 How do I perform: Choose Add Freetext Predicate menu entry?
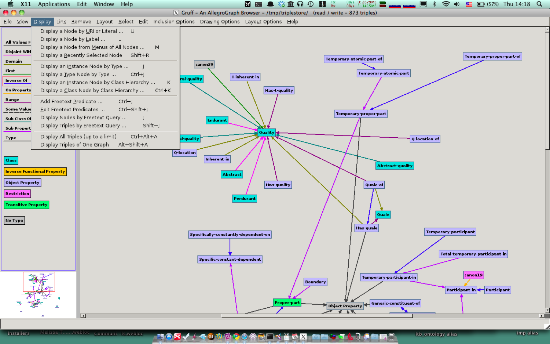(x=71, y=101)
